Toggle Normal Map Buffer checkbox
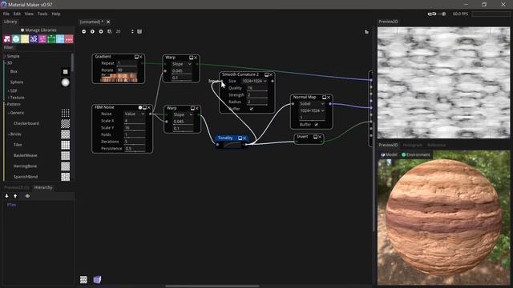This screenshot has height=288, width=513. click(x=316, y=125)
